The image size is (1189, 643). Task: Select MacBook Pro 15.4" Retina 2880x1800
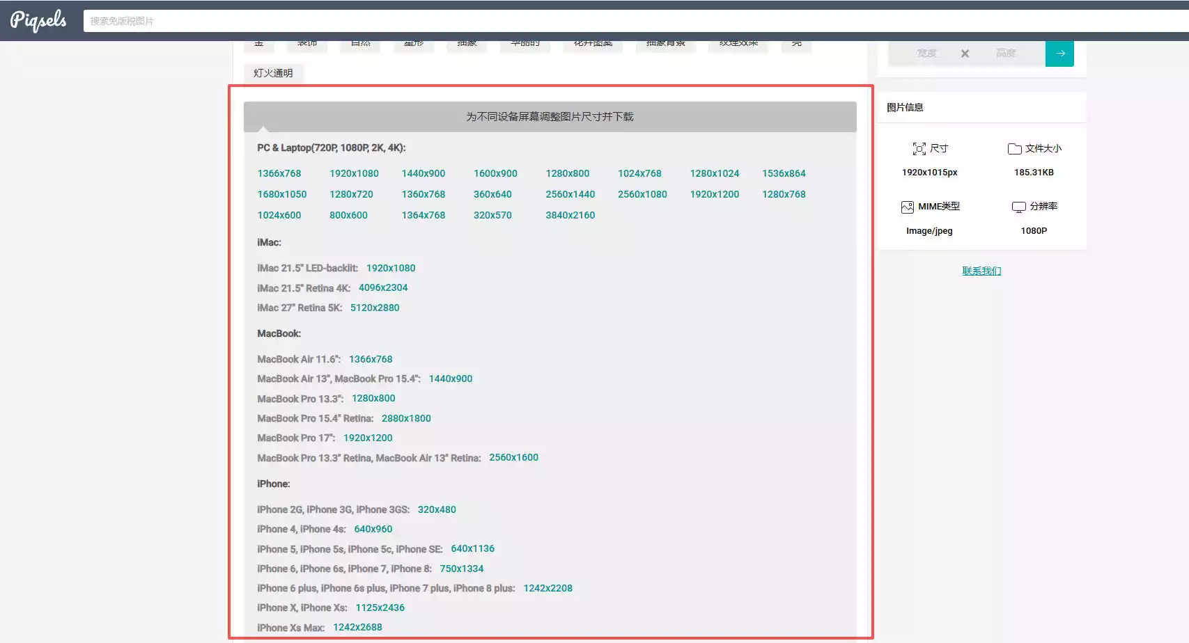pos(406,419)
